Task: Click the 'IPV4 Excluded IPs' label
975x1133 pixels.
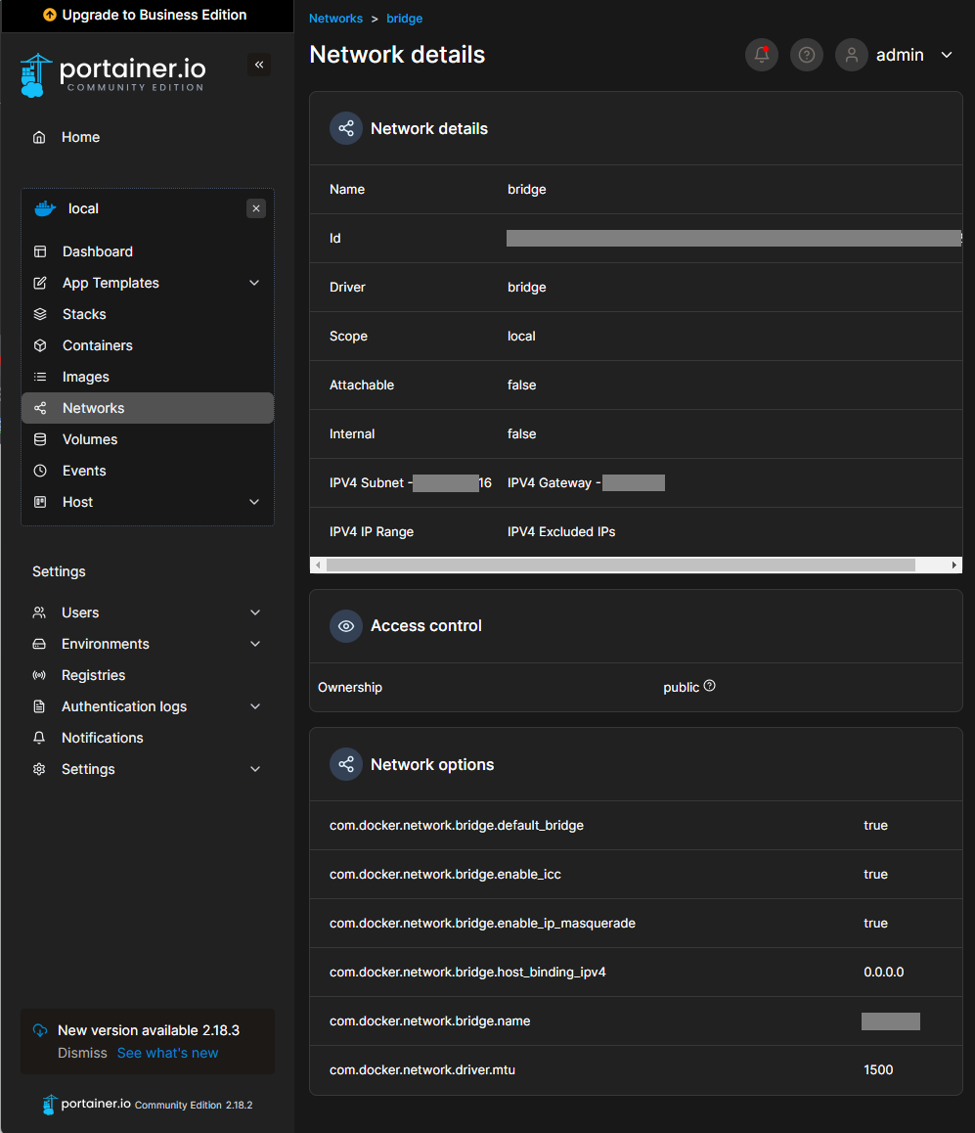Action: click(x=561, y=532)
